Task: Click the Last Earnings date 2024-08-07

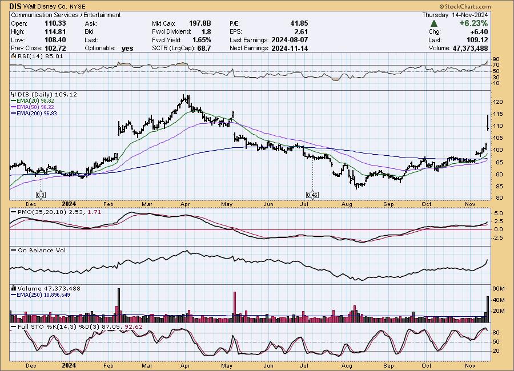Action: point(290,40)
